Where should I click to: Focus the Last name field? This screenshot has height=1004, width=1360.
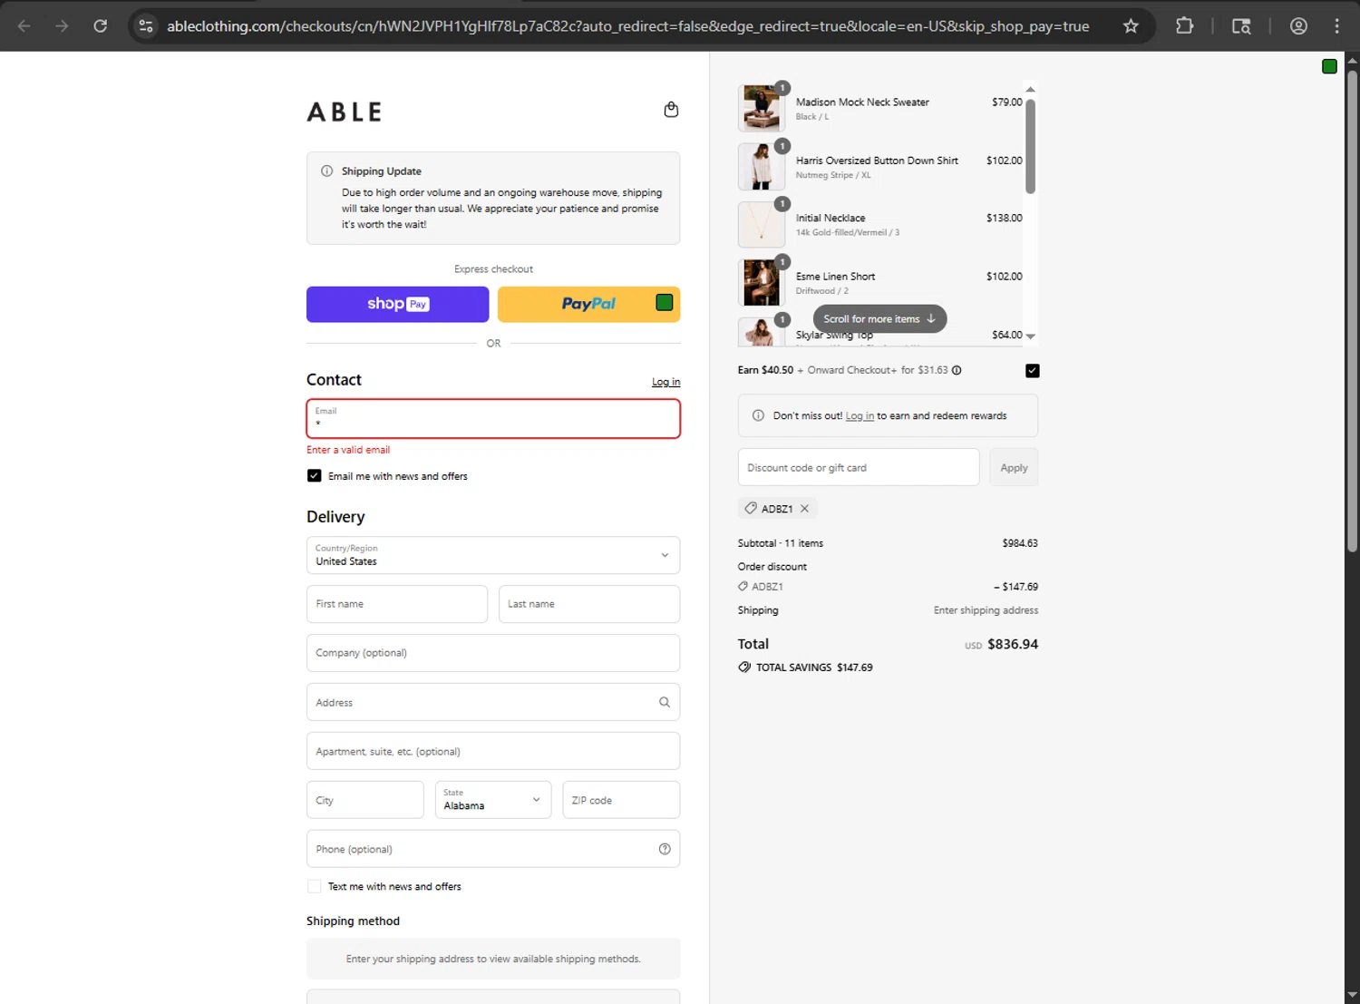point(589,604)
